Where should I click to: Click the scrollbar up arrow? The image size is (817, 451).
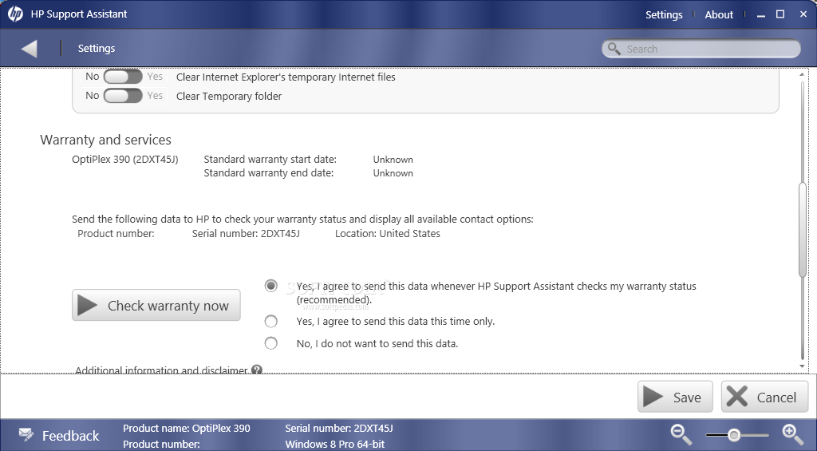tap(803, 75)
